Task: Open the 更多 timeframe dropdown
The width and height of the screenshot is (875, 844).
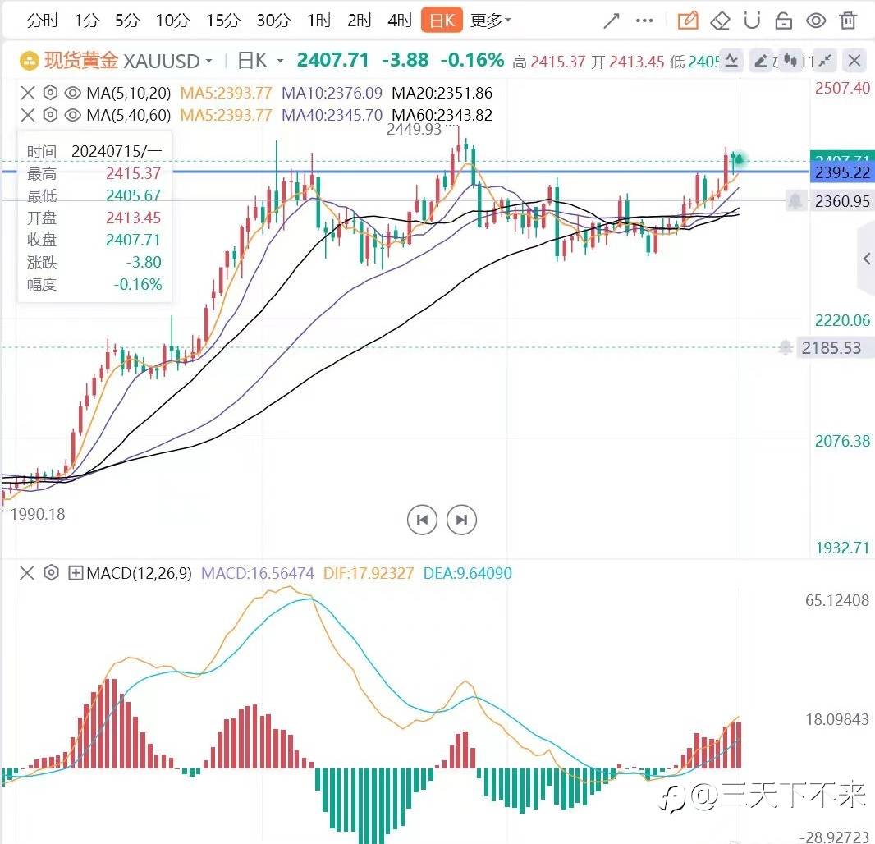Action: pyautogui.click(x=491, y=21)
